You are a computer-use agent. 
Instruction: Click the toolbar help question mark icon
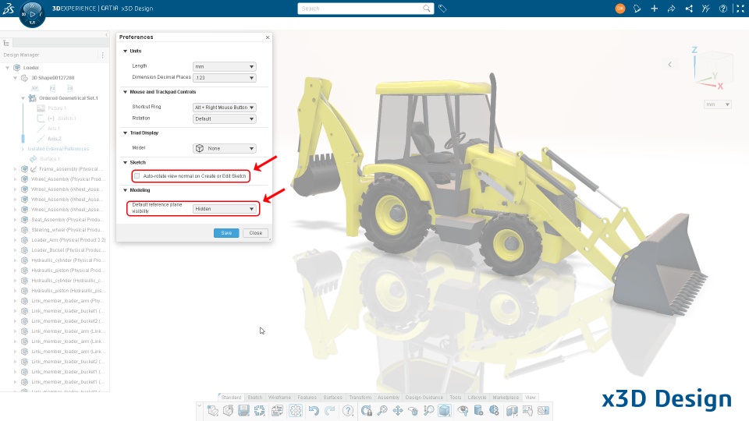pyautogui.click(x=348, y=411)
